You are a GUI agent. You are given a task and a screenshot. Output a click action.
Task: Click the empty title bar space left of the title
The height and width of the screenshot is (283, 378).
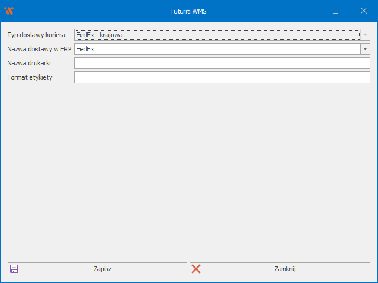point(89,11)
